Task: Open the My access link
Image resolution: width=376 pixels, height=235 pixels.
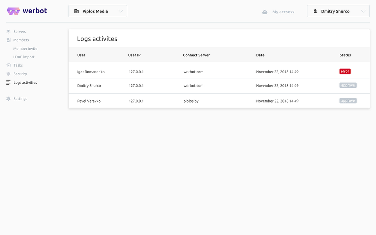Action: pos(283,12)
